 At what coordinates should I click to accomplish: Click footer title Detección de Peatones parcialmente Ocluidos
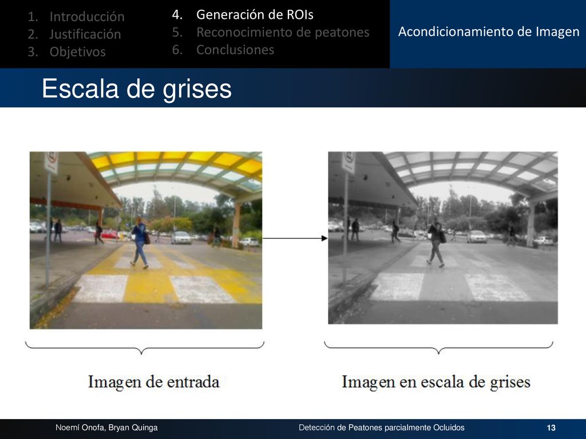382,428
